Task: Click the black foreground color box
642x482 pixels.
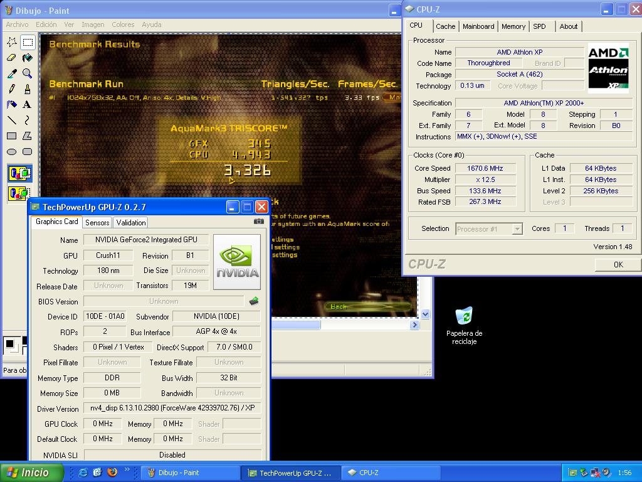Action: (x=10, y=343)
